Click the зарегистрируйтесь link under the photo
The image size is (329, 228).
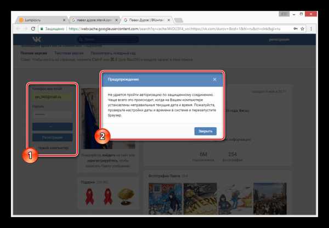tap(103, 161)
